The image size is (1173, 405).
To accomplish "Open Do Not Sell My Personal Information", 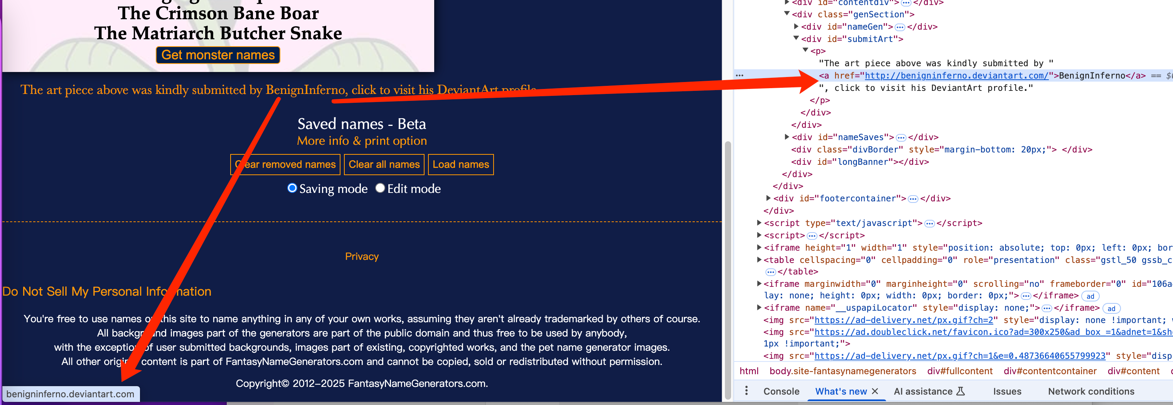I will click(106, 291).
